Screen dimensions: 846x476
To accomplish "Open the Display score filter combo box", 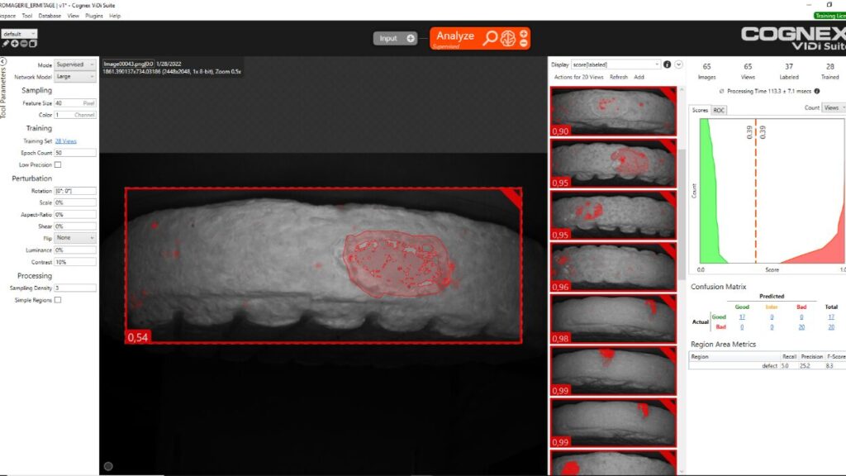I will (615, 64).
